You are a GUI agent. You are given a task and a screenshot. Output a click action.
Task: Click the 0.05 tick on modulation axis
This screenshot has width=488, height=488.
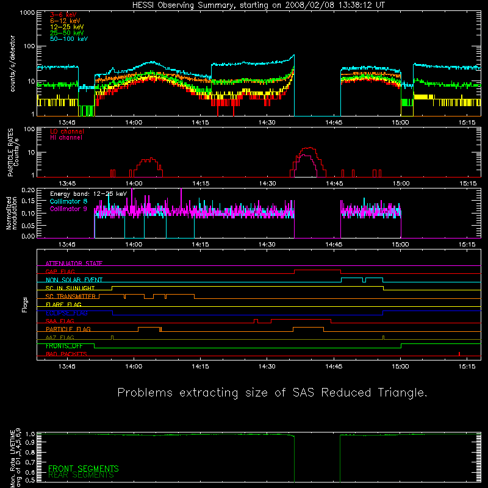(x=28, y=226)
